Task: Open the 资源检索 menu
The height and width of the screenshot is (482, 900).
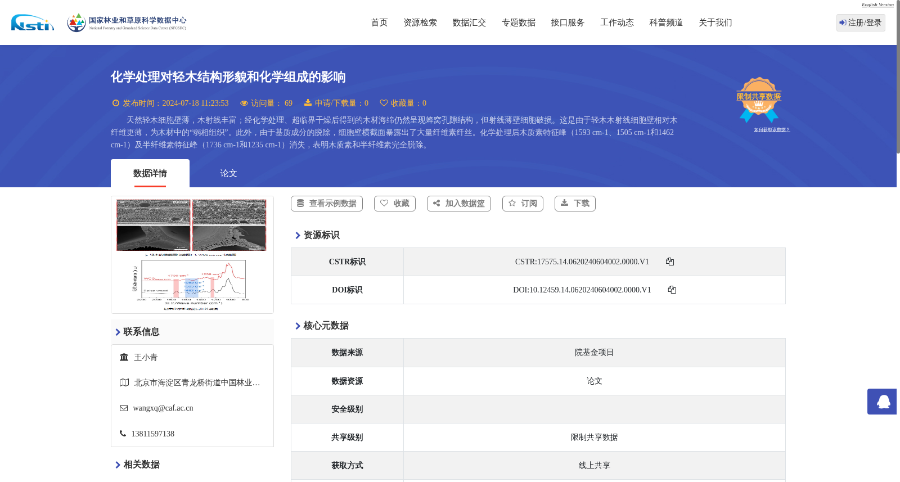Action: (x=420, y=22)
